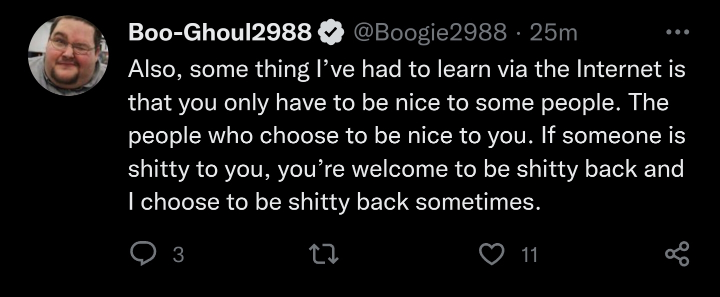Image resolution: width=720 pixels, height=297 pixels.
Task: Click the tweet line starting "Also, some thing"
Action: coord(406,70)
